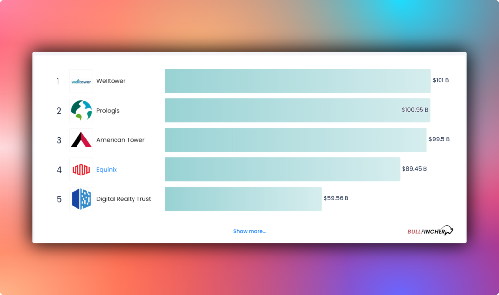Click the $59.56 B value label

tap(336, 198)
